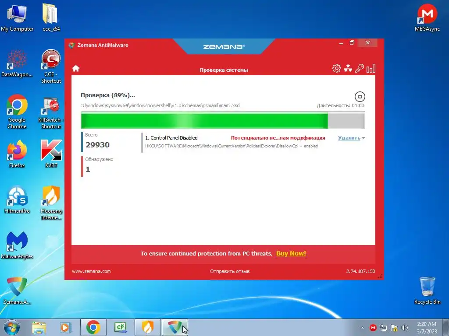Open the www.zemana.com link
Image resolution: width=449 pixels, height=336 pixels.
[91, 271]
